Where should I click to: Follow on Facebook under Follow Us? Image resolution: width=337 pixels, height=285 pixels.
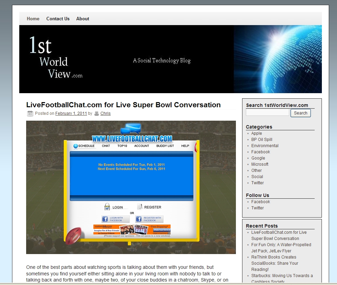pos(261,202)
